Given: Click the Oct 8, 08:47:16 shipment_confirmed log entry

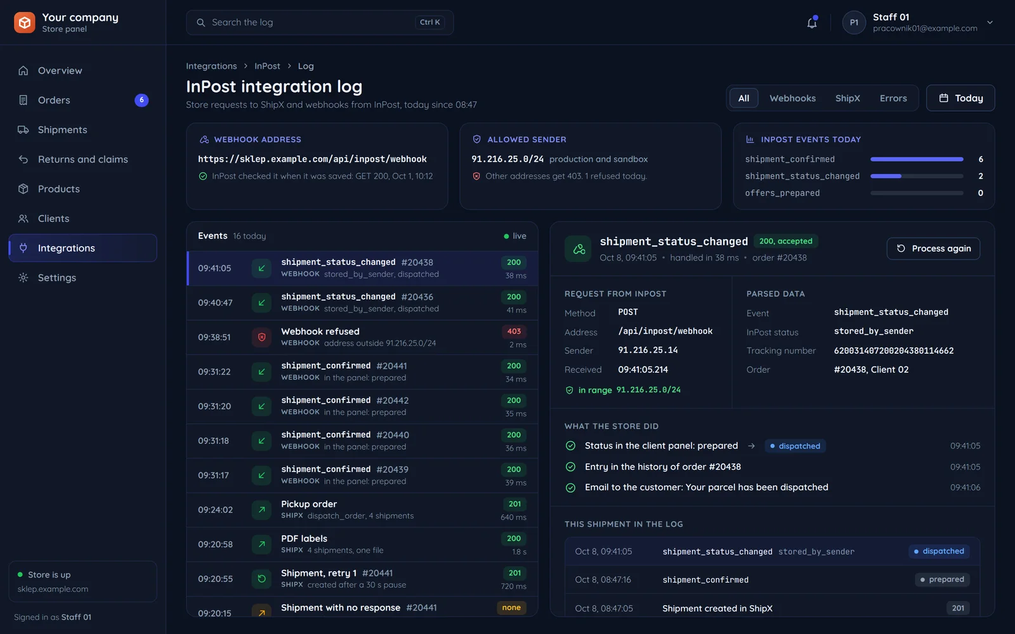Looking at the screenshot, I should click(772, 579).
